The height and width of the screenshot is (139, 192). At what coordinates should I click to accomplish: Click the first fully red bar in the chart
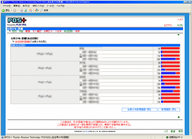[170, 48]
